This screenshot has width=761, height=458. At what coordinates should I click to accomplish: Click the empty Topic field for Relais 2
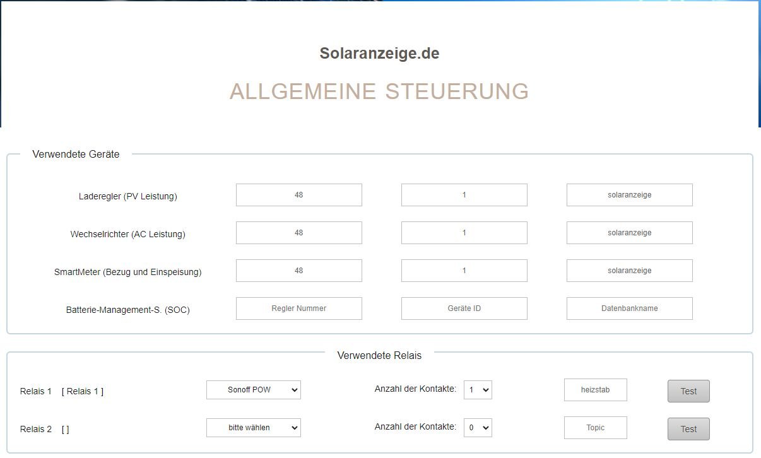[595, 428]
